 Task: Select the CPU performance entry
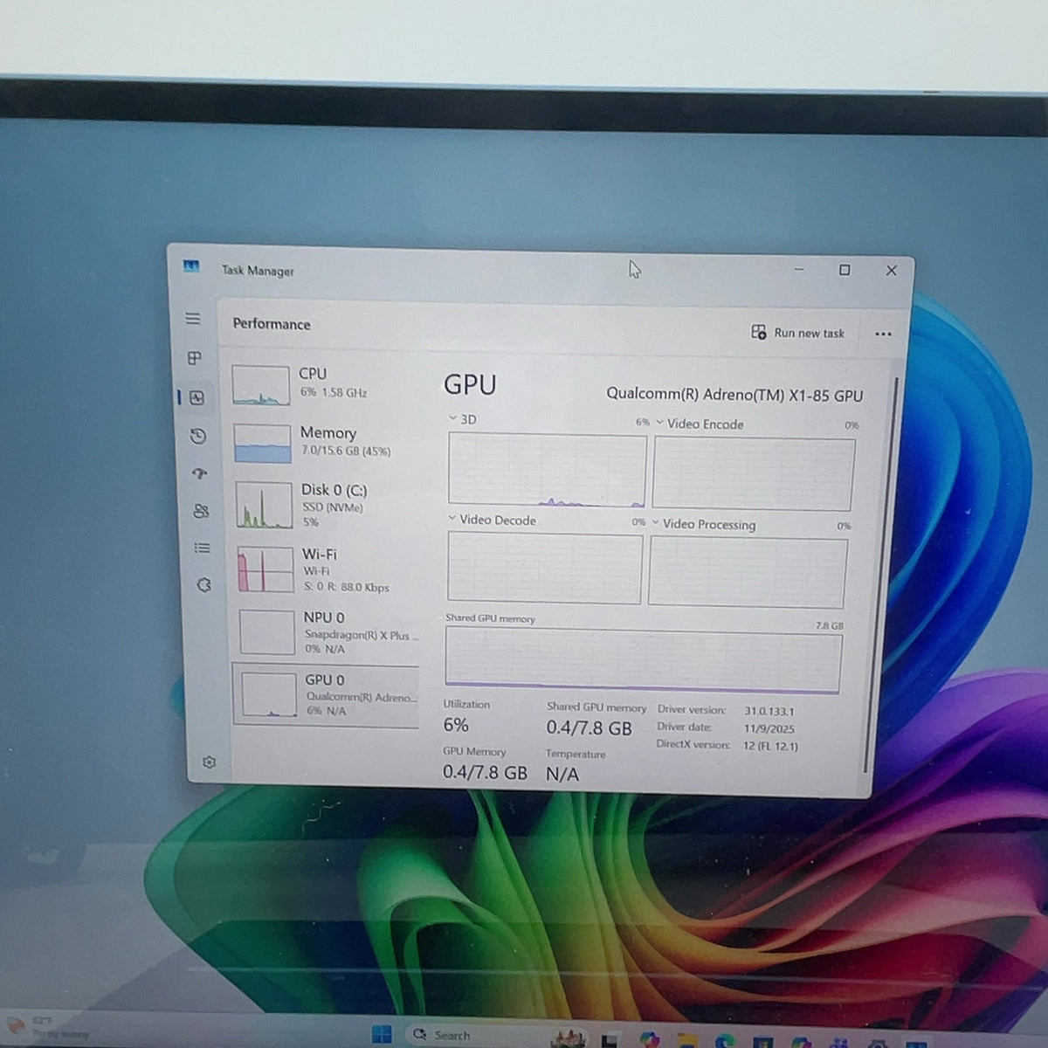pos(324,384)
